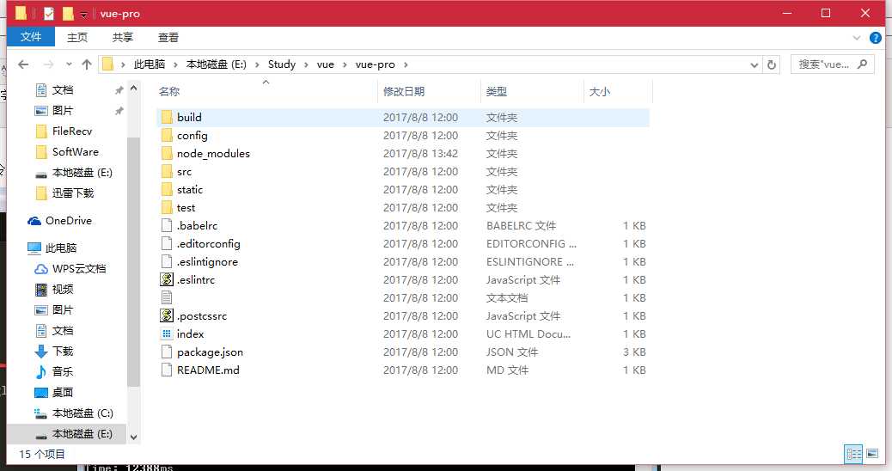
Task: Select the unnamed text document icon
Action: point(167,297)
